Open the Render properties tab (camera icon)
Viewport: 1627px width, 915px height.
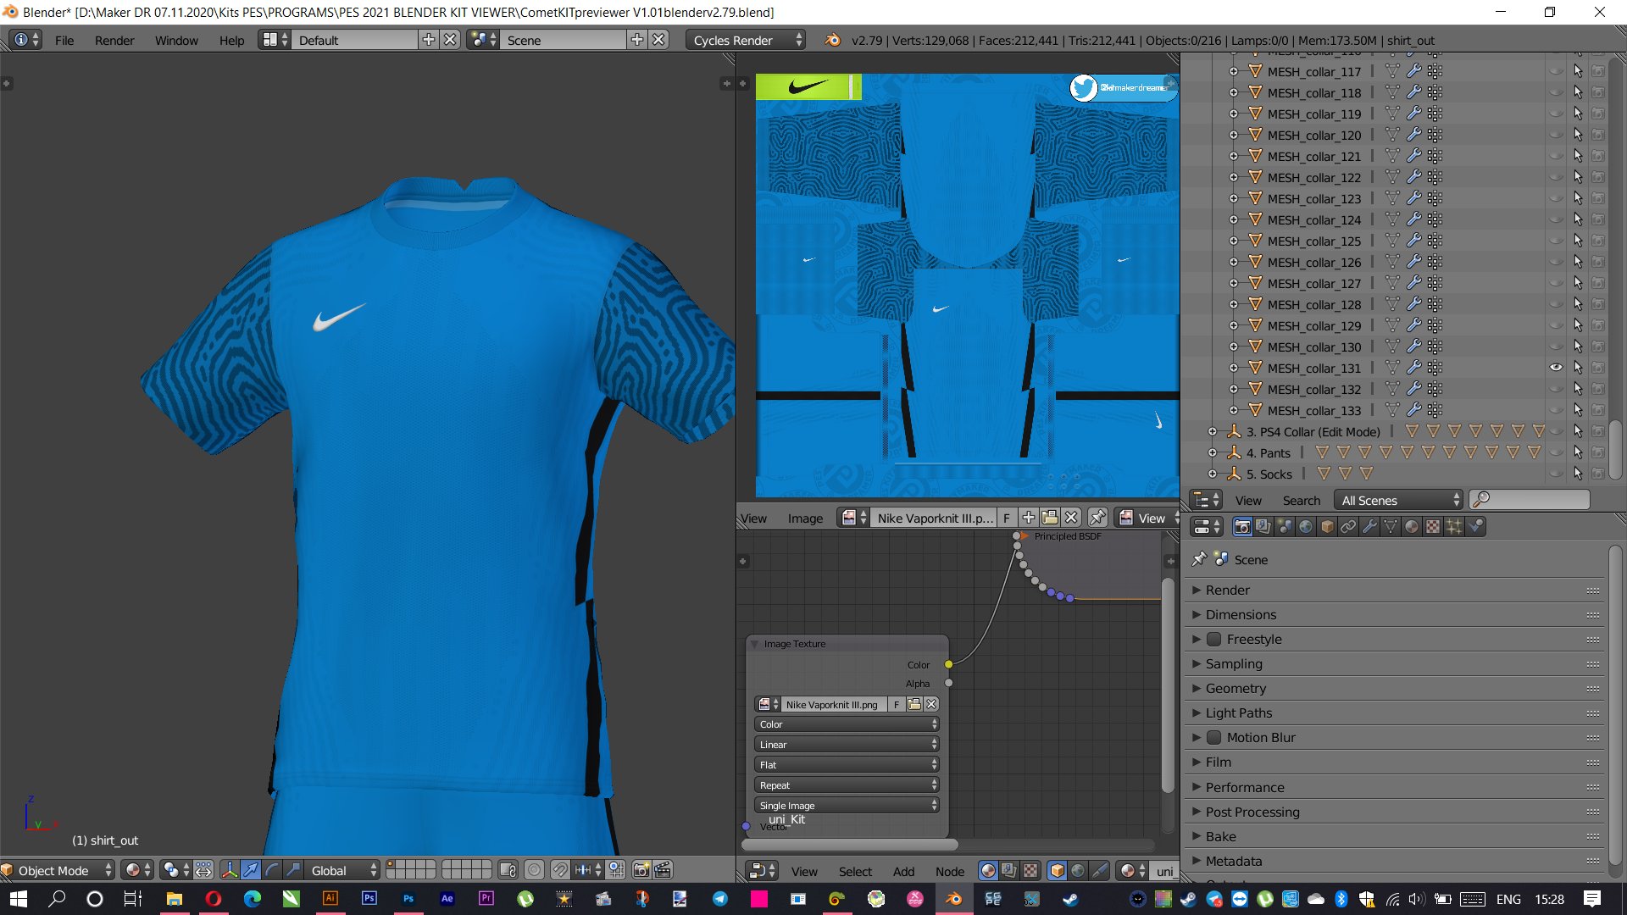tap(1242, 527)
